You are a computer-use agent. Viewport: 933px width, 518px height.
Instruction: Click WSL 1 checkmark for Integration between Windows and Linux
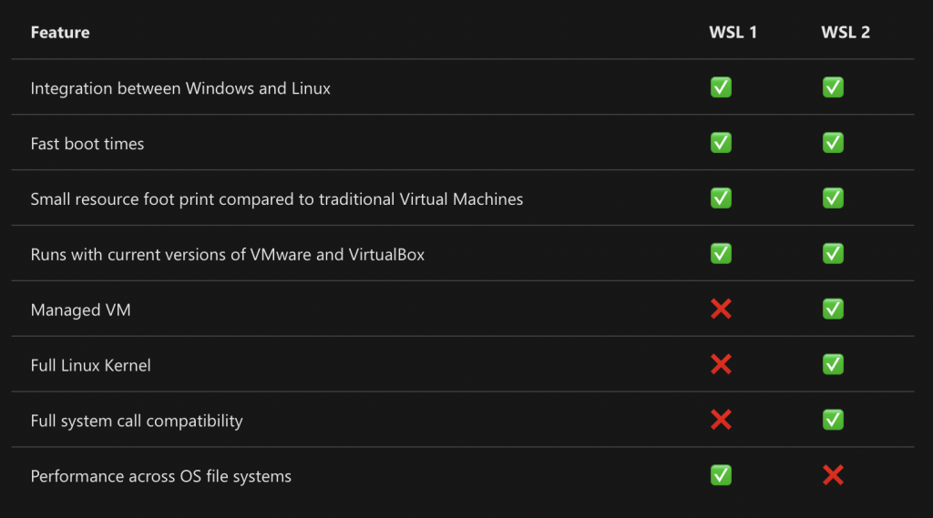point(721,87)
